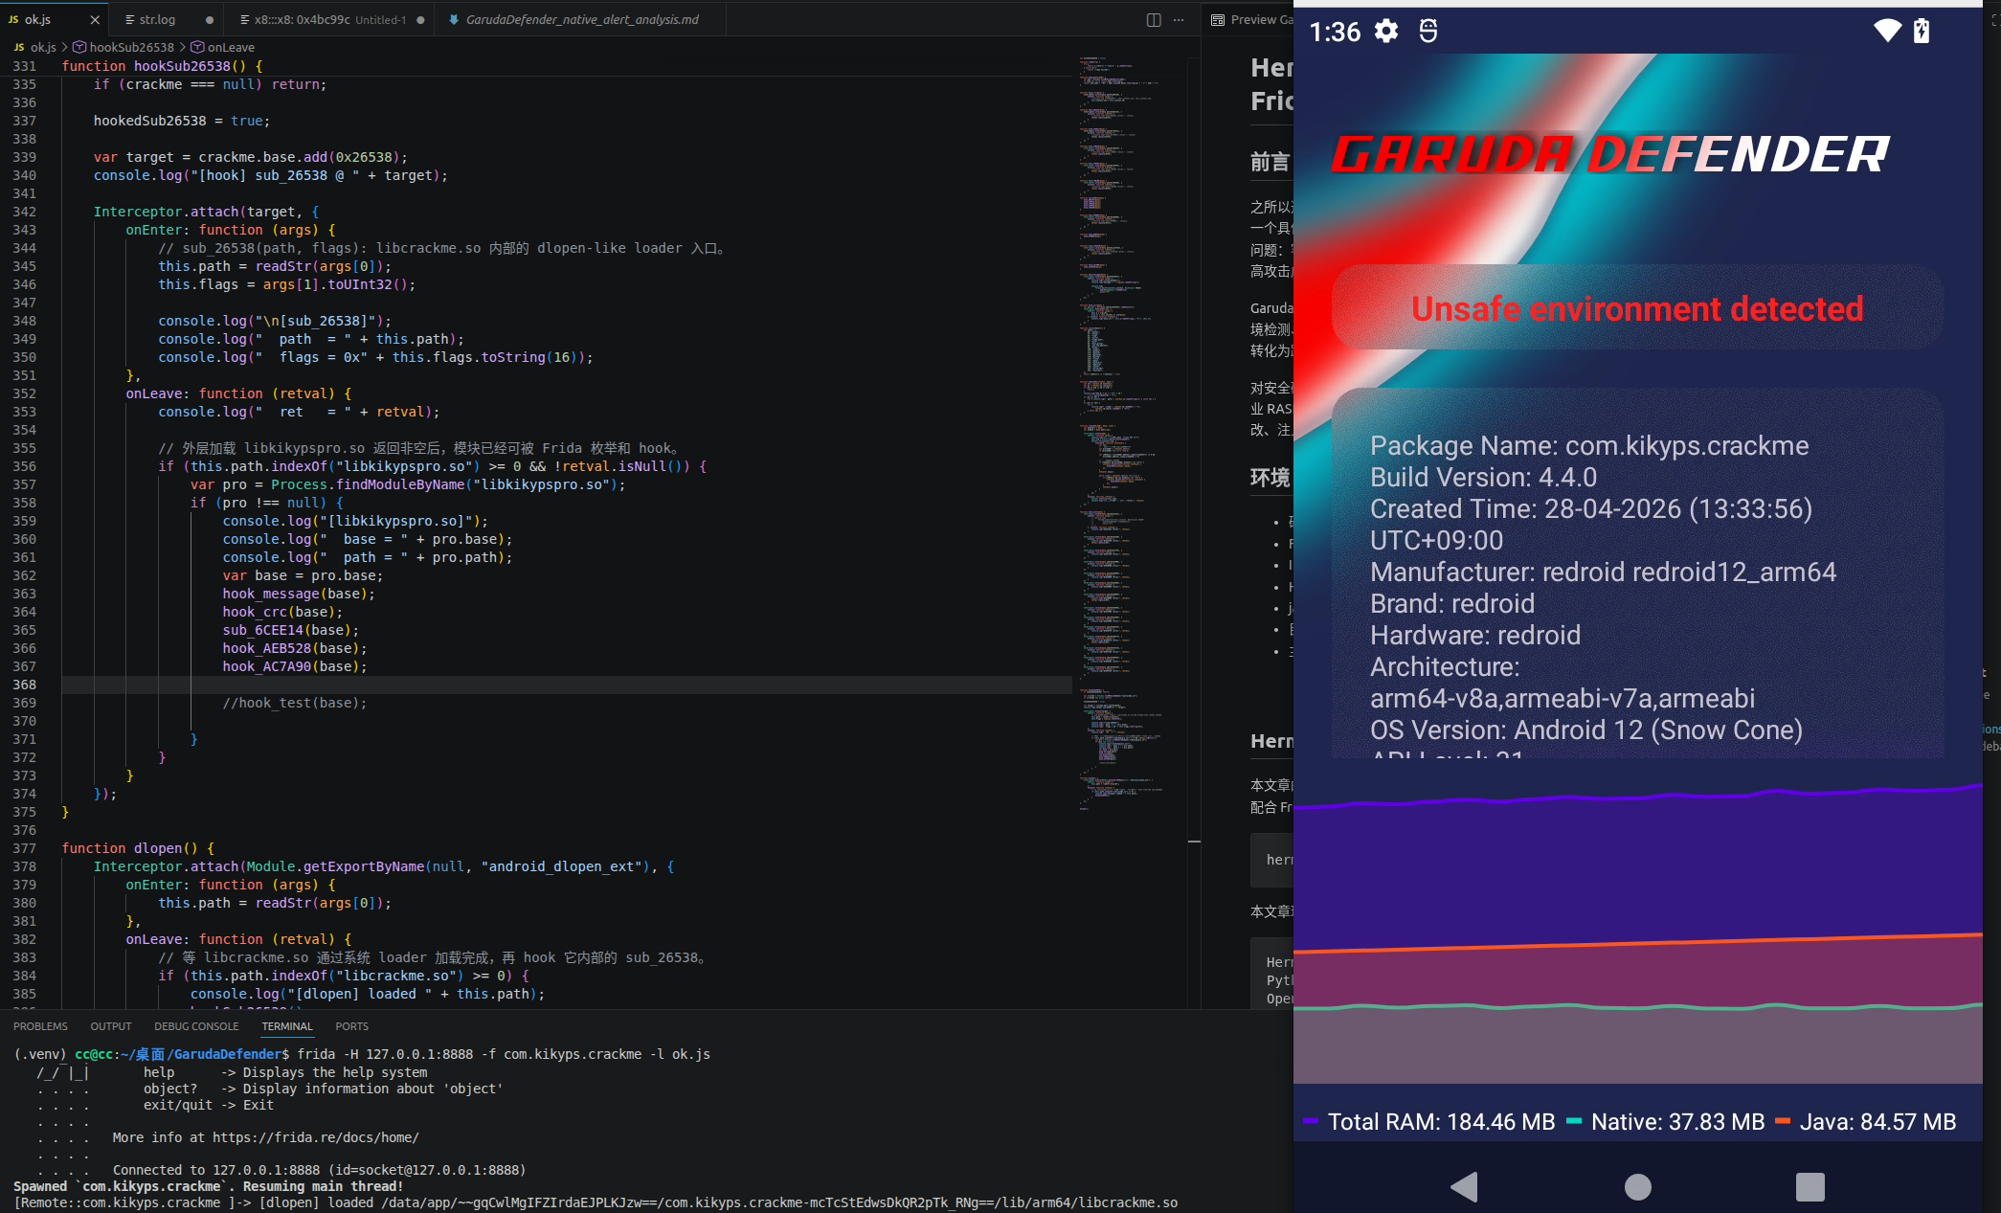Close the ok.js editor tab

(x=95, y=19)
